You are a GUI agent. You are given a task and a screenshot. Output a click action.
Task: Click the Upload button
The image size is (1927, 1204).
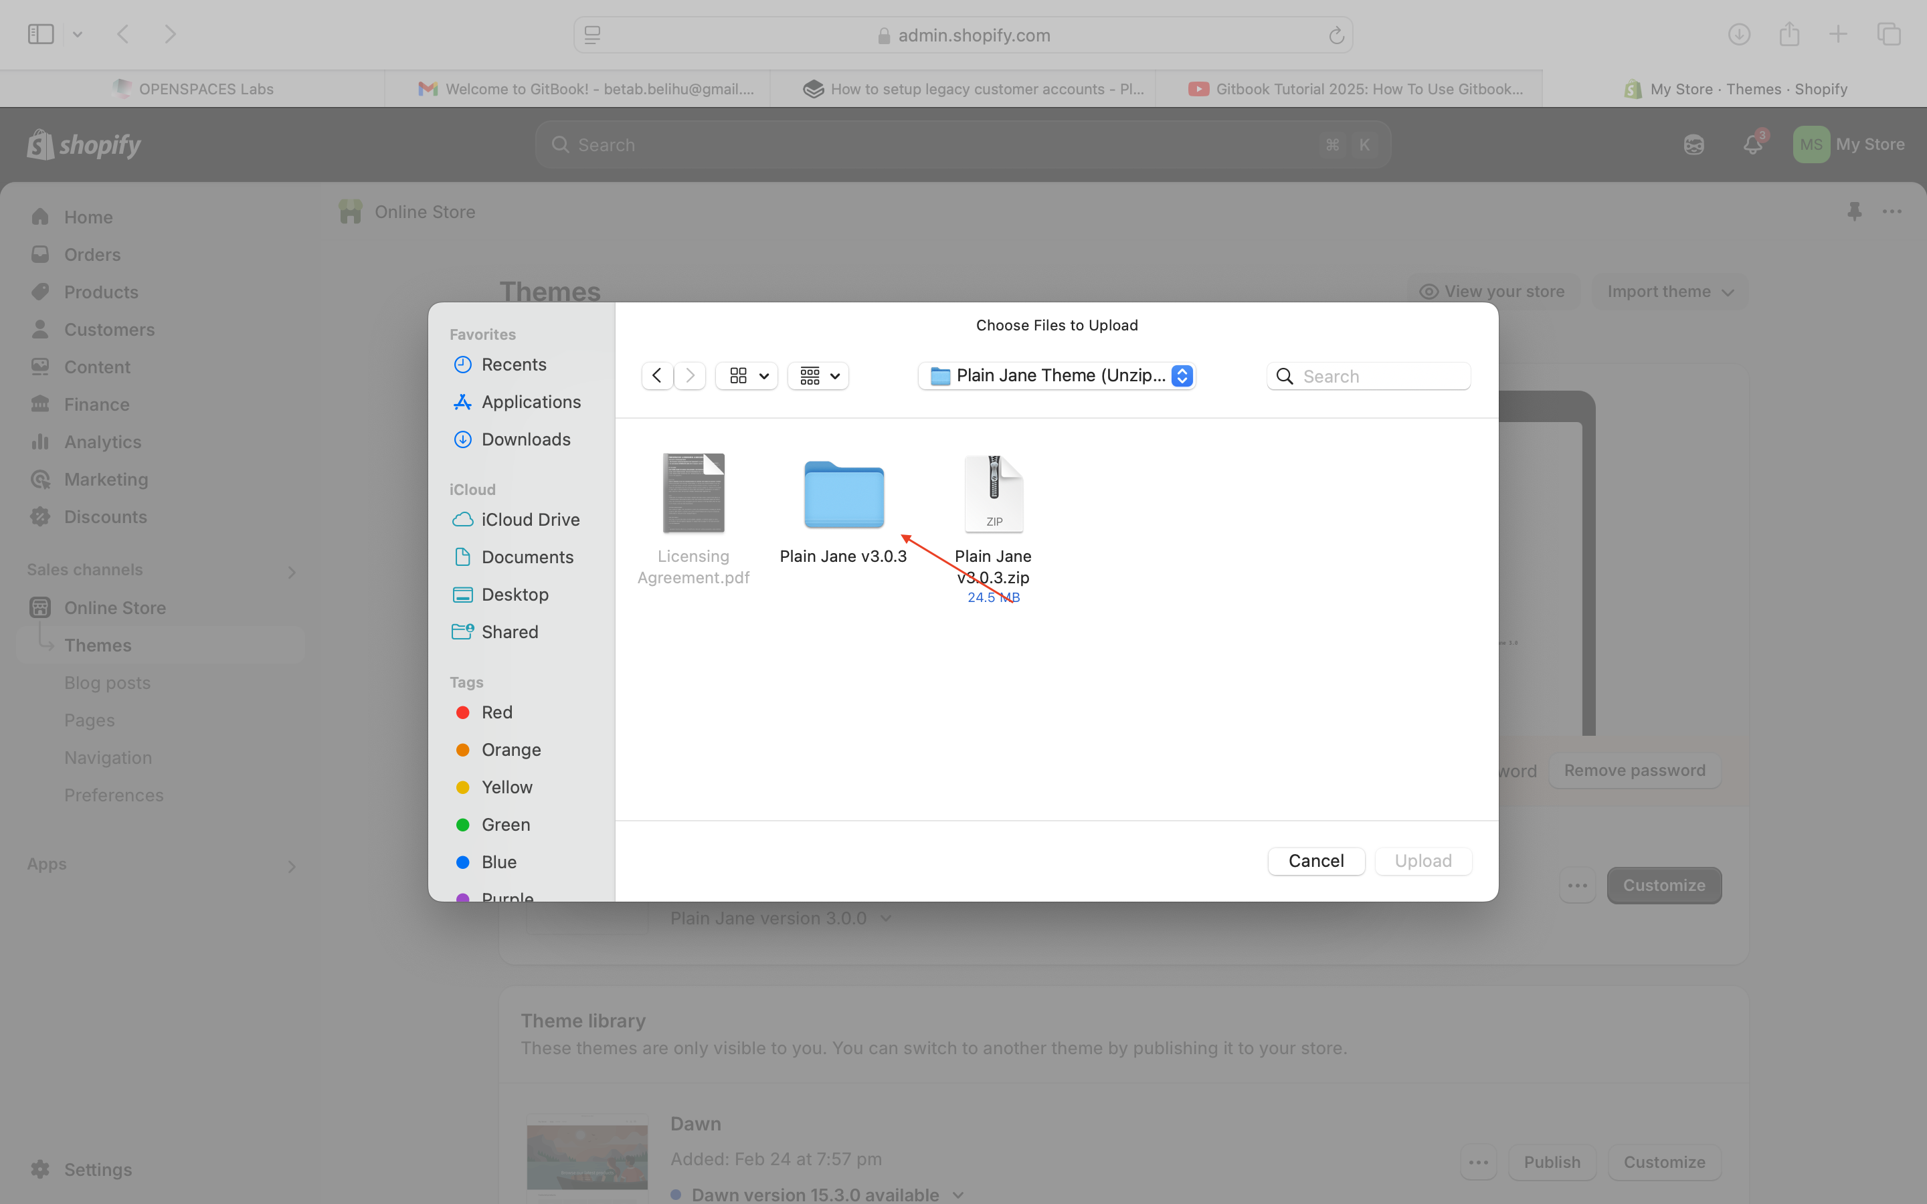click(x=1422, y=861)
